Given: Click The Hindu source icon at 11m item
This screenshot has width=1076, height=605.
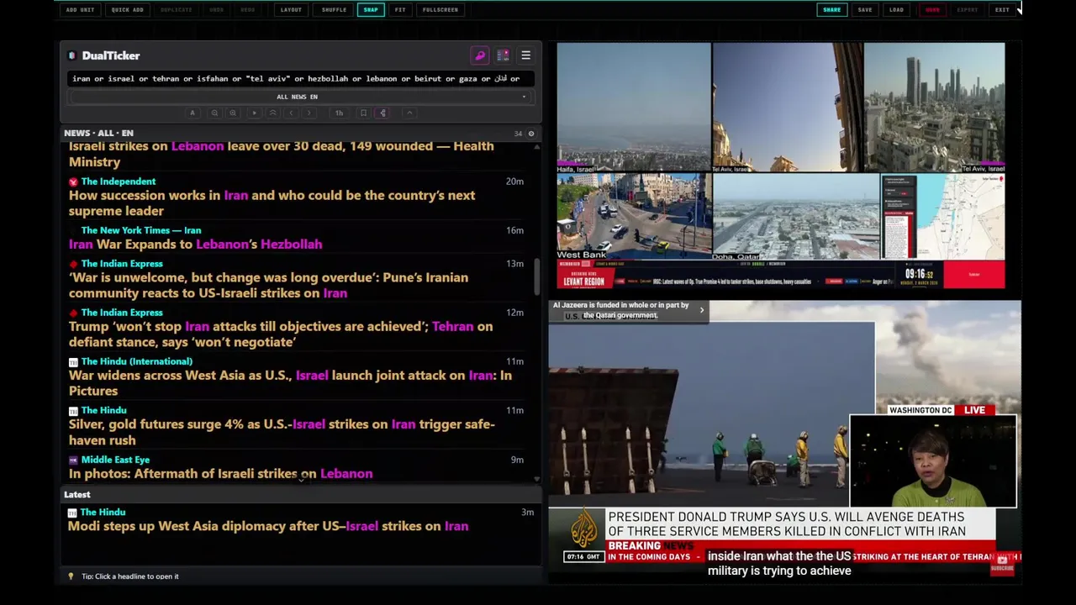Looking at the screenshot, I should [x=73, y=411].
